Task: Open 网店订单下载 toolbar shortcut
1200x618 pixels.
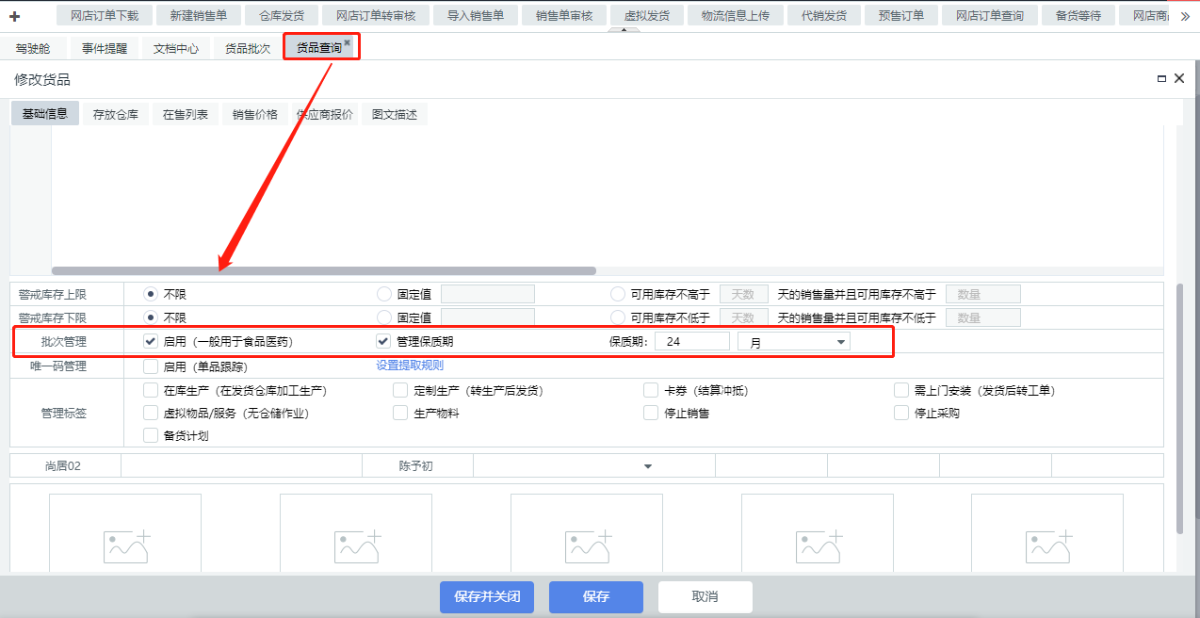Action: coord(105,16)
